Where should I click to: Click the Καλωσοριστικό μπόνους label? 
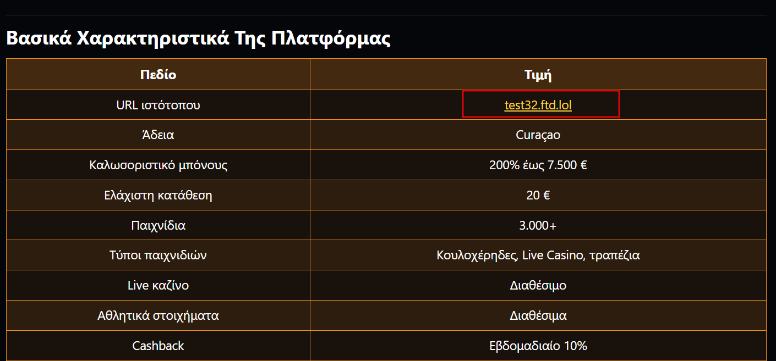[158, 165]
